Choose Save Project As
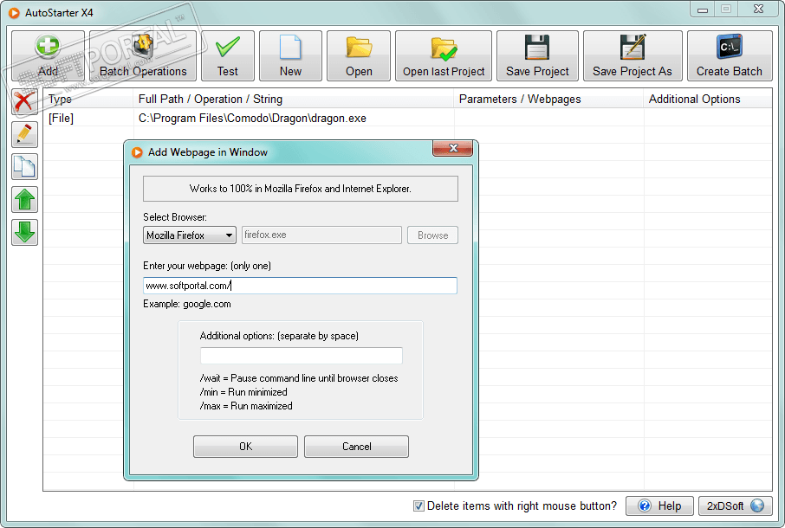 (633, 55)
